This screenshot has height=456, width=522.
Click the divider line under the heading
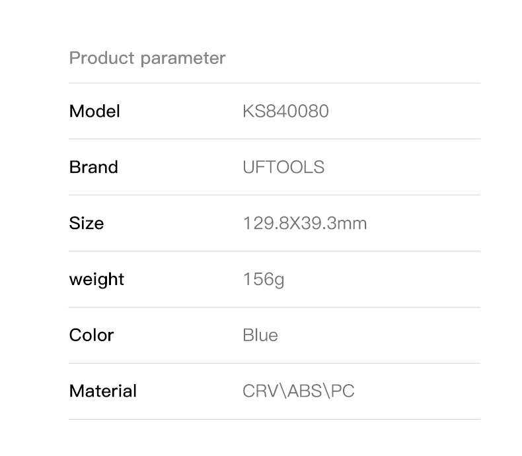tap(274, 83)
